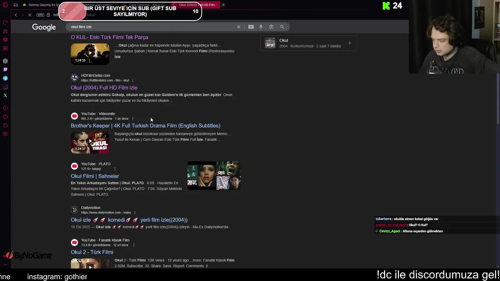
Task: Open the Player icon in sidebar
Action: (5, 108)
